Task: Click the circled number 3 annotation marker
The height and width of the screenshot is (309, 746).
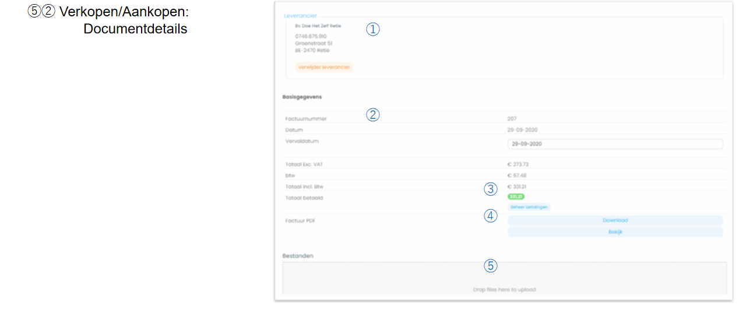Action: tap(491, 188)
